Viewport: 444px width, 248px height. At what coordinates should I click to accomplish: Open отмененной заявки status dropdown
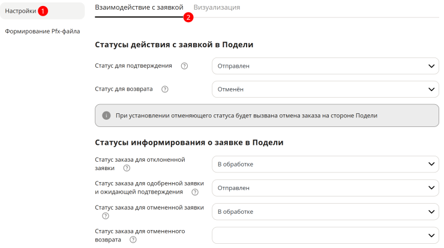click(x=325, y=211)
